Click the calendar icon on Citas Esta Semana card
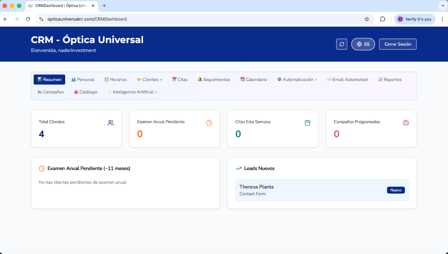Viewport: 448px width, 254px height. point(308,123)
